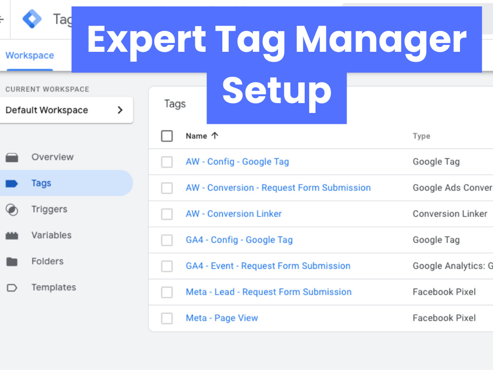The width and height of the screenshot is (493, 370).
Task: Open Overview in the sidebar
Action: [x=53, y=157]
